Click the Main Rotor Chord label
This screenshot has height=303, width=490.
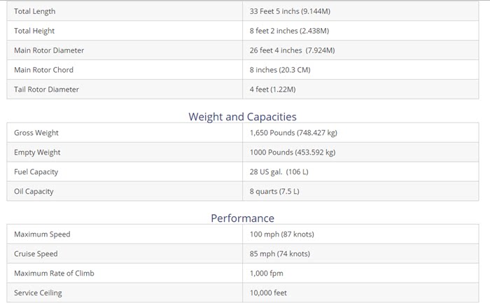[43, 70]
